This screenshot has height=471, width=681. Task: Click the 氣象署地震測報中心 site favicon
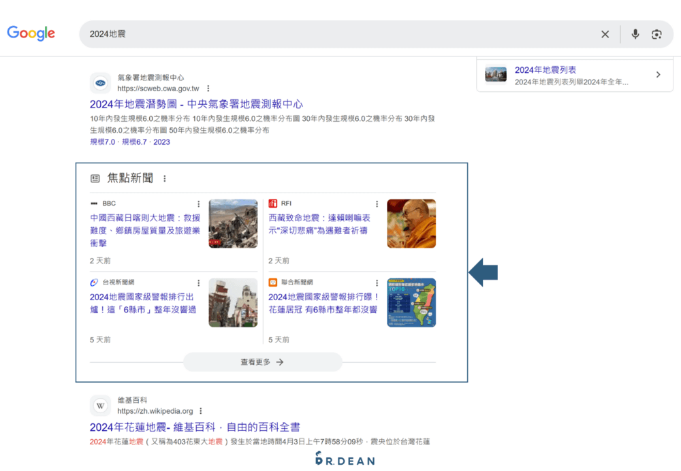(x=100, y=82)
